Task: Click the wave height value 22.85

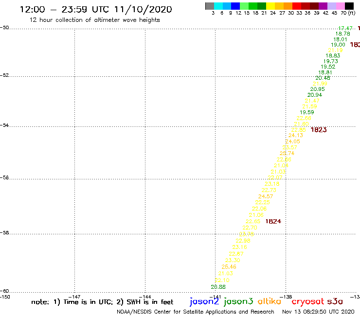Action: 299,130
